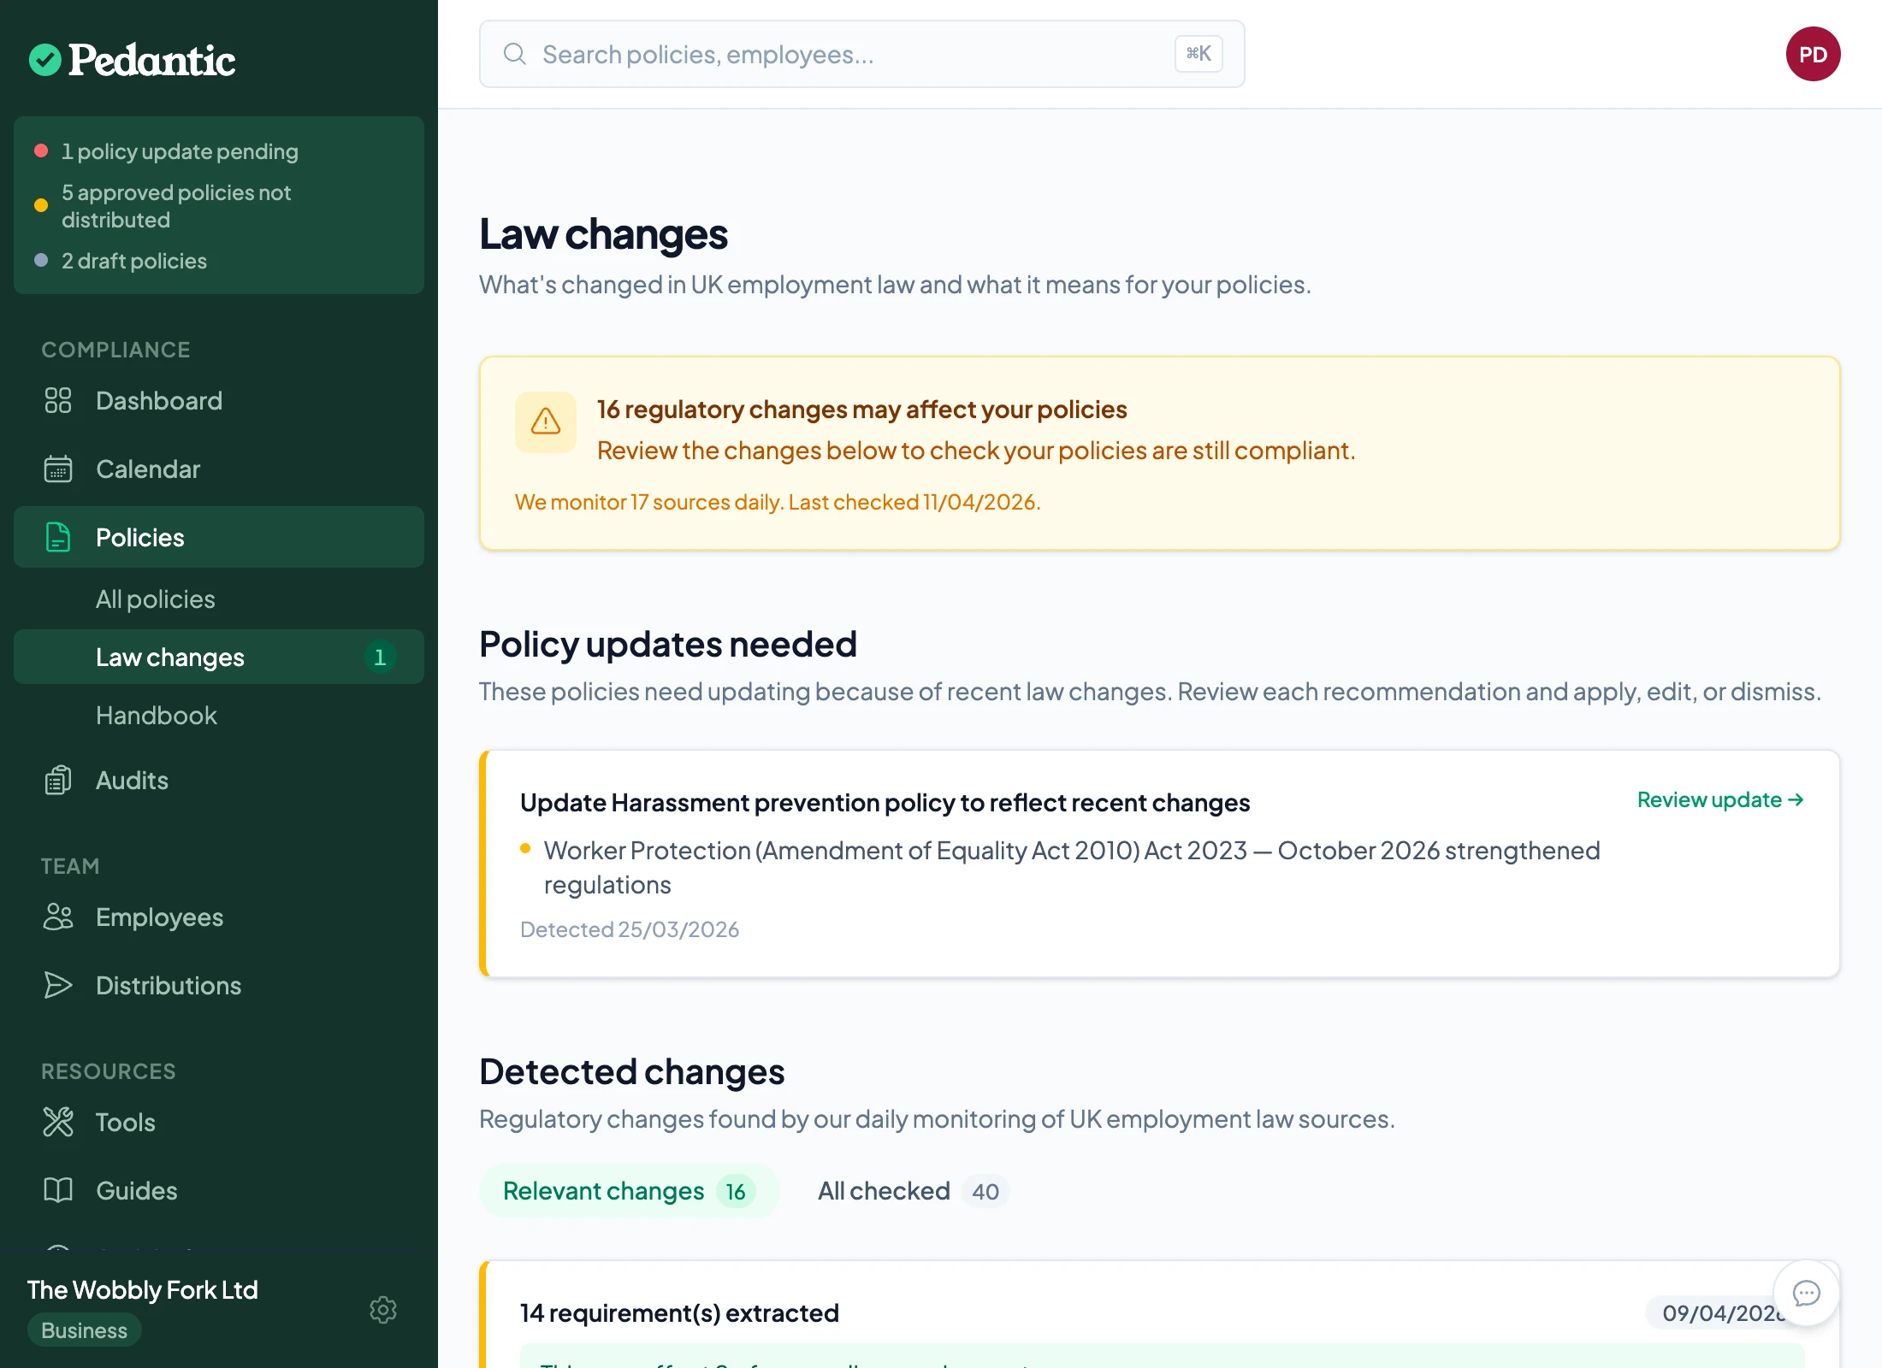Open the Handbook section

[157, 715]
